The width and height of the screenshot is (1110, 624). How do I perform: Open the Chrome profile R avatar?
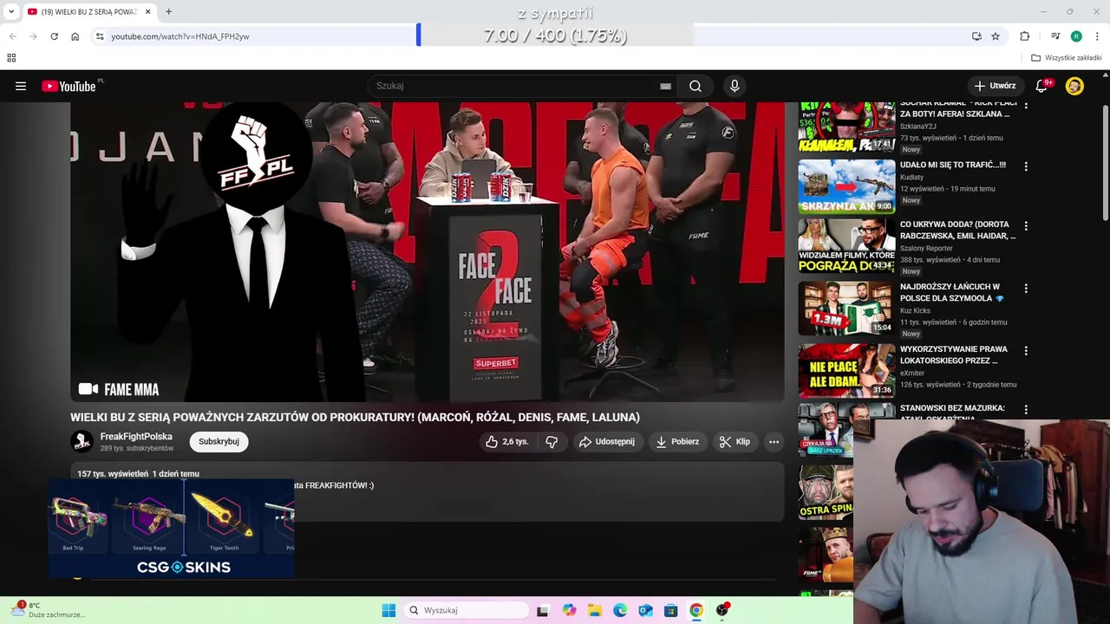tap(1076, 36)
